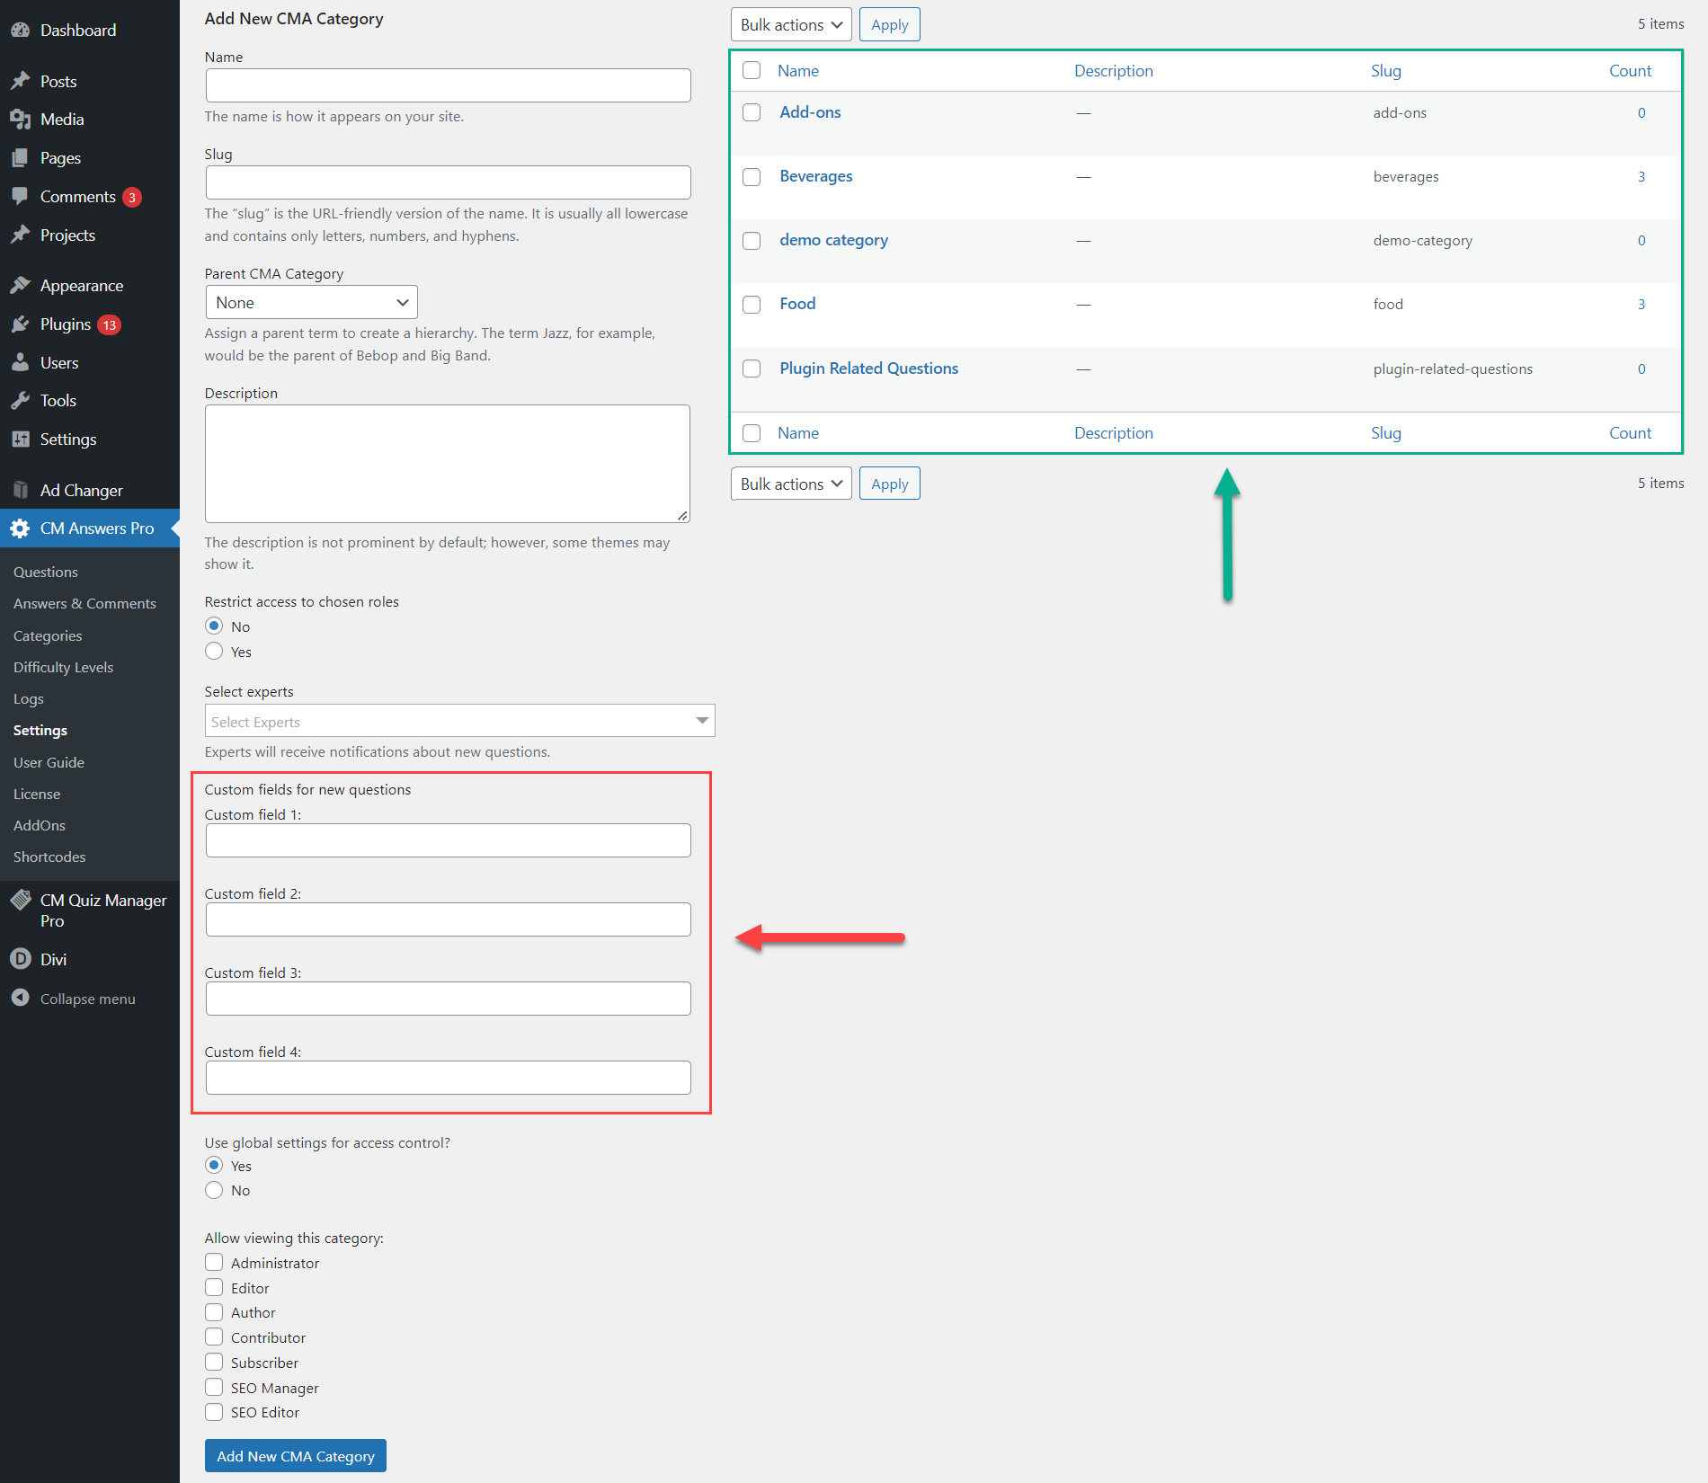This screenshot has width=1708, height=1483.
Task: Select Yes for restrict access to roles
Action: [x=214, y=651]
